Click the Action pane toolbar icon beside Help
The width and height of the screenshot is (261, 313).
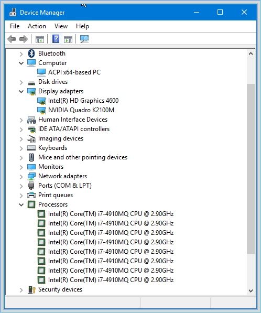click(x=68, y=39)
